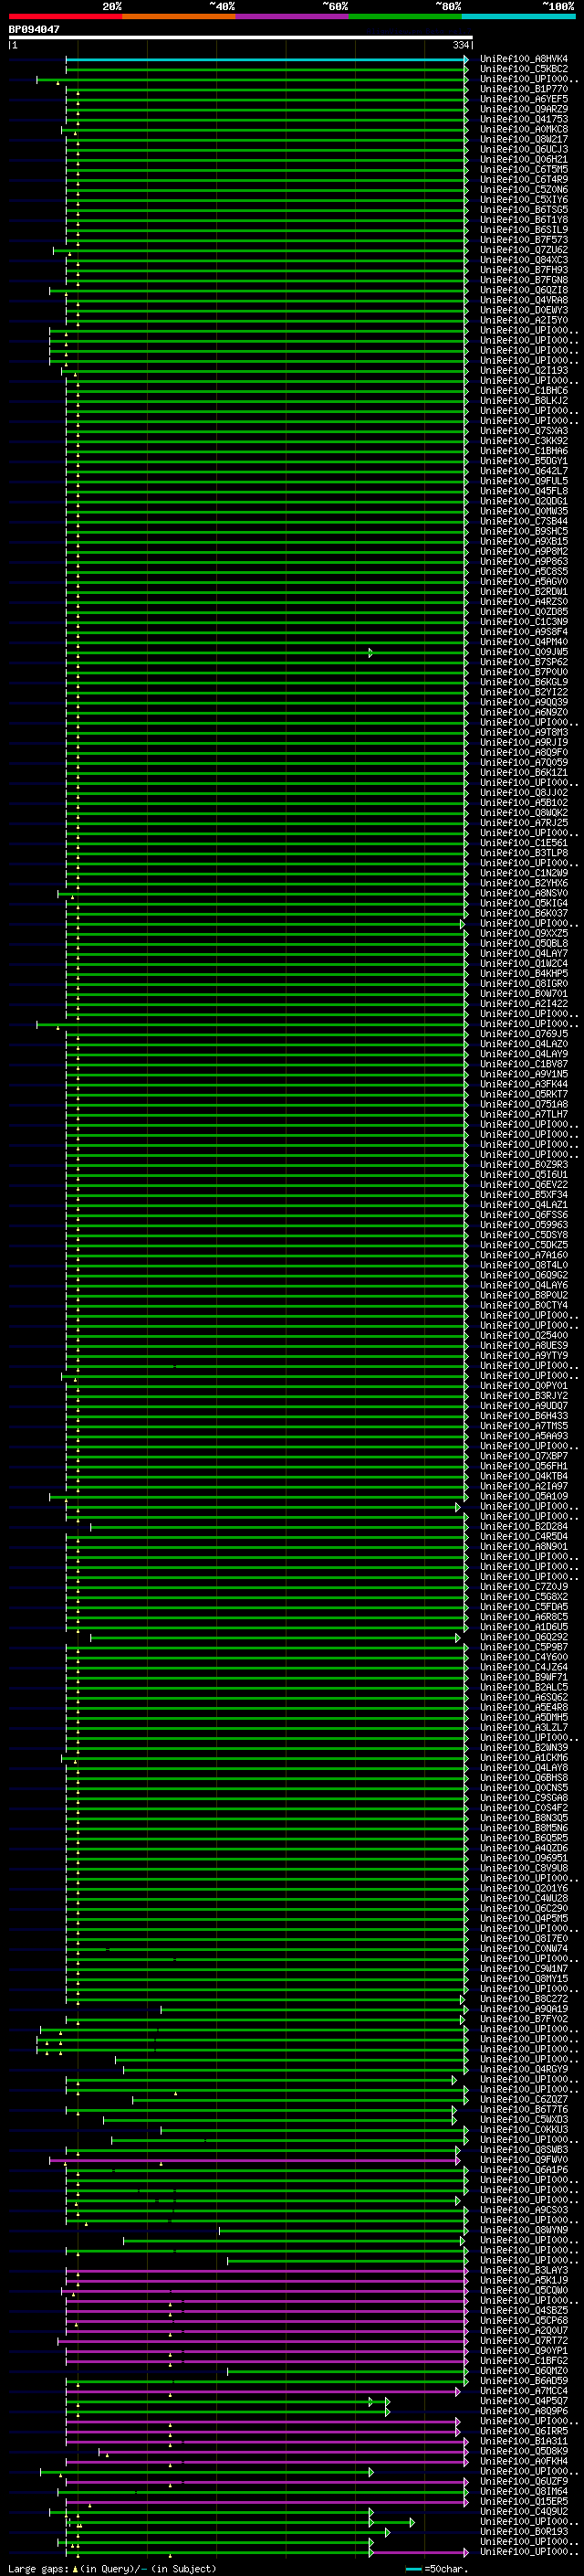Screen dimensions: 584x2576
Task: Open hit UniRef100_Q4VRA8
Action: (524, 300)
